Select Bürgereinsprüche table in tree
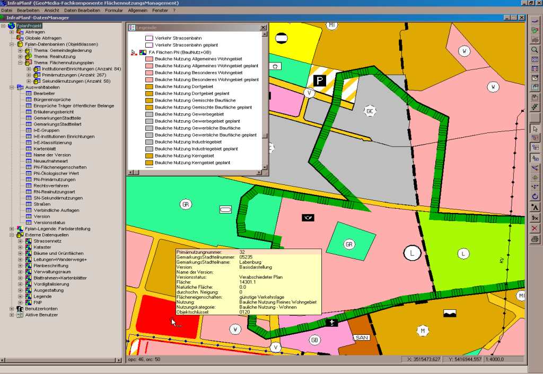The width and height of the screenshot is (543, 374). click(x=51, y=100)
